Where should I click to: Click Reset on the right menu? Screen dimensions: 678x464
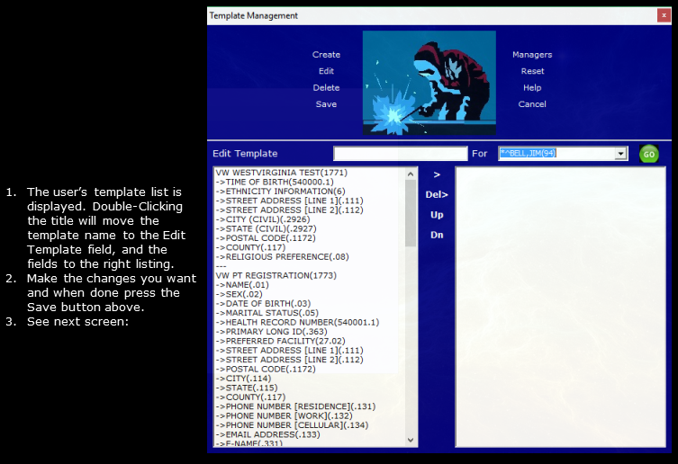[x=532, y=71]
